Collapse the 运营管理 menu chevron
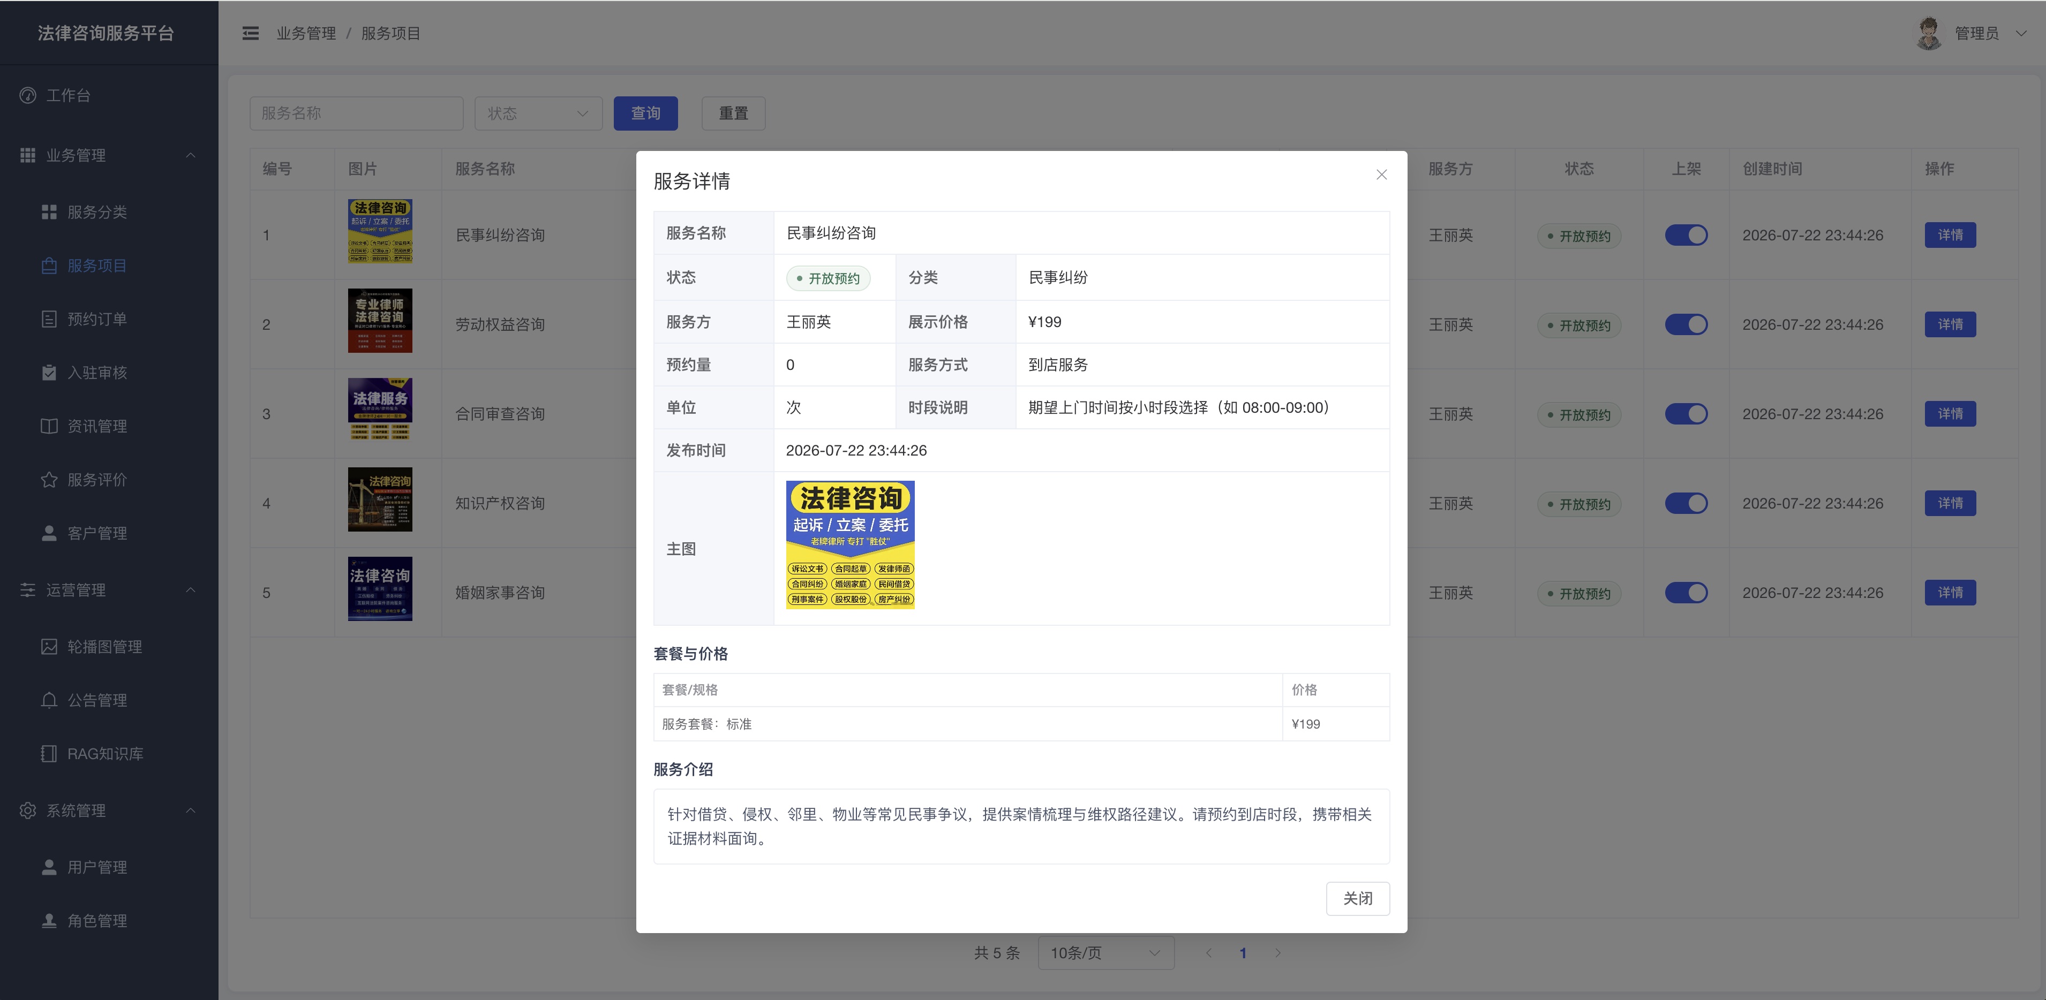2046x1000 pixels. tap(191, 590)
